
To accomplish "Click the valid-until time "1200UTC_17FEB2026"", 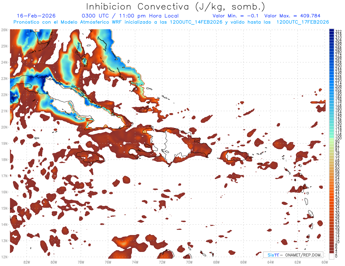I will (x=303, y=22).
